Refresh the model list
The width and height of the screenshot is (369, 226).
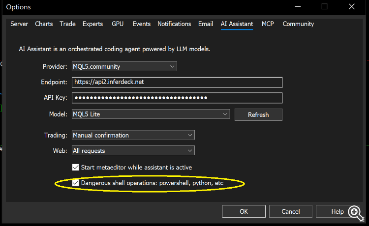click(258, 114)
